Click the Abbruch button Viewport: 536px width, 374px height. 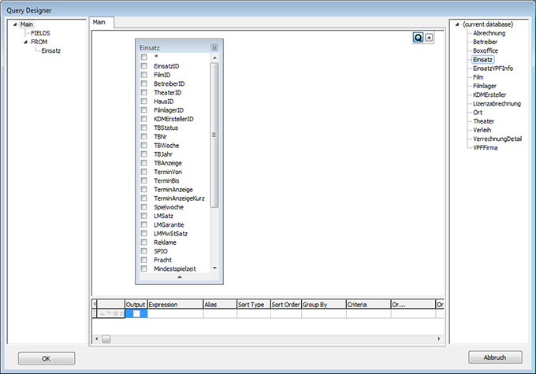click(495, 357)
